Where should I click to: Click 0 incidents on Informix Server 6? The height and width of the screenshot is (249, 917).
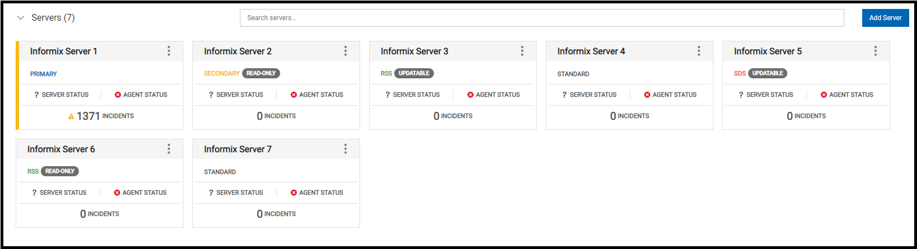100,214
